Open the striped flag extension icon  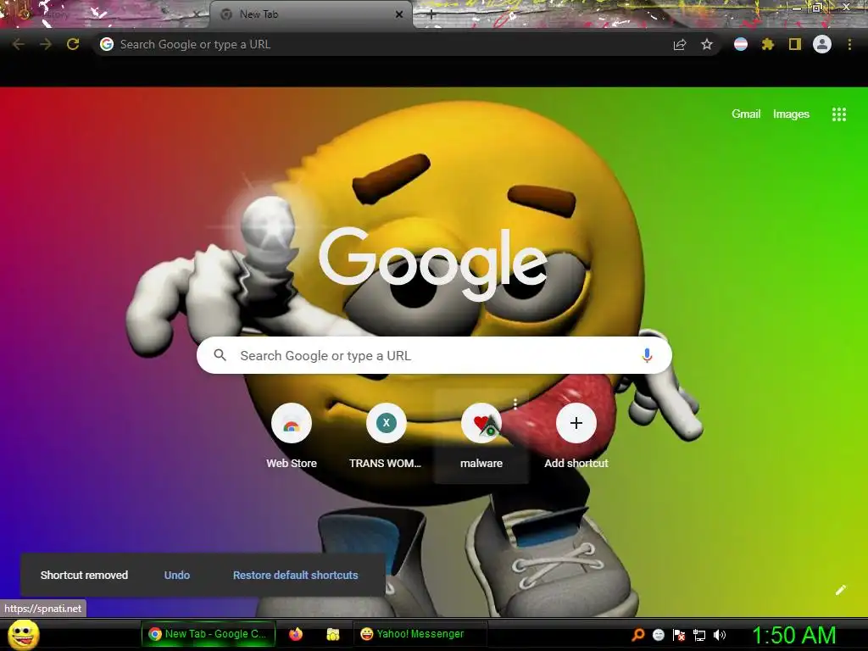pos(741,44)
